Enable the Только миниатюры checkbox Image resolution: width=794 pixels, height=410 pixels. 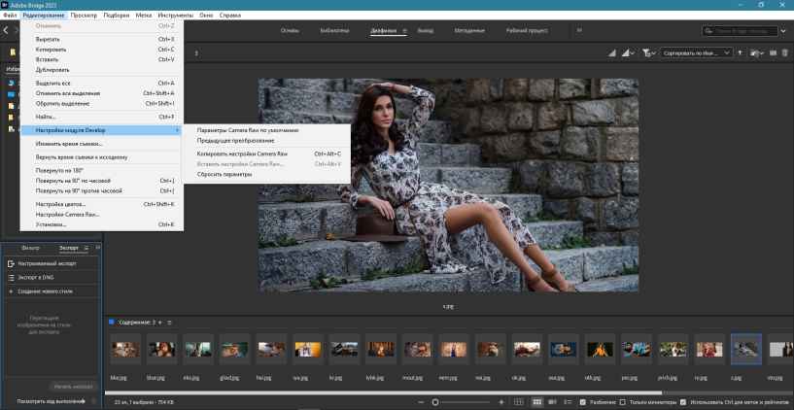[x=623, y=401]
